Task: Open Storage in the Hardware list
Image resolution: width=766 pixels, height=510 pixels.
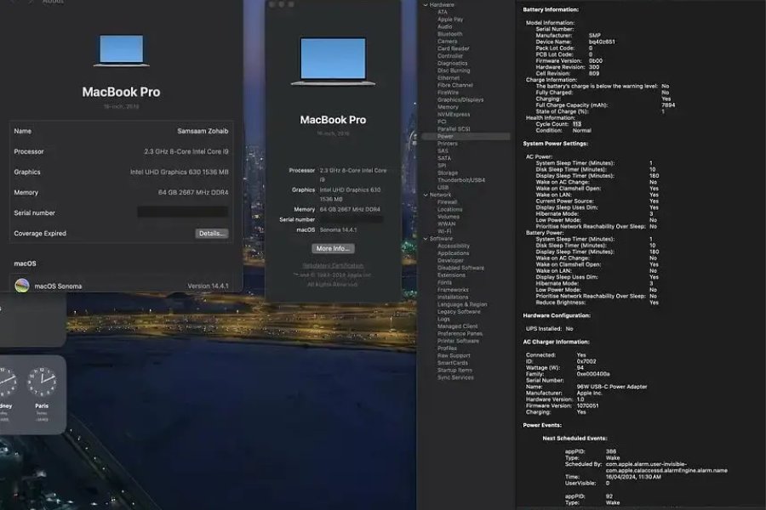Action: point(448,173)
